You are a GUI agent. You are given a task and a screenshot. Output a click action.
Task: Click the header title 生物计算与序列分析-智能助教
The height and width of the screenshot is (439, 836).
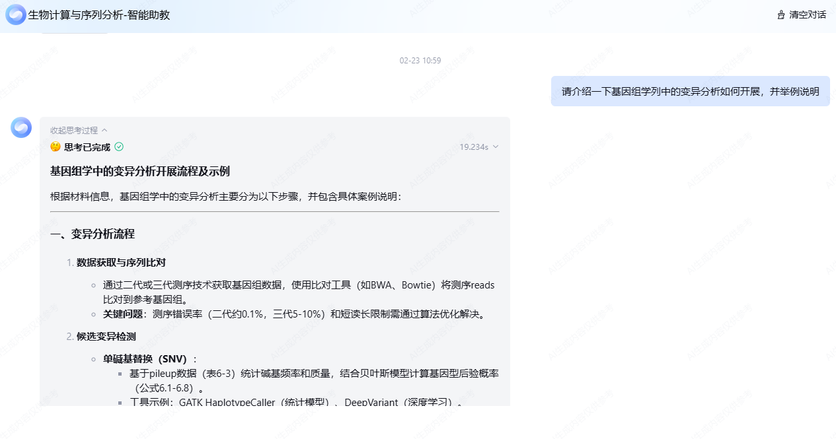pos(99,15)
